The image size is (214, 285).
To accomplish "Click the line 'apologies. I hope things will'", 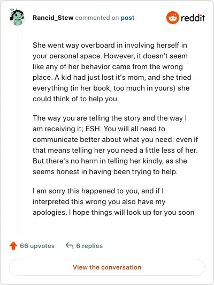I will pos(113,213).
